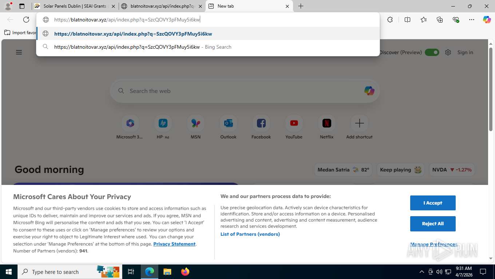495x279 pixels.
Task: Open the Microsoft 365 shortcut
Action: coord(130,124)
